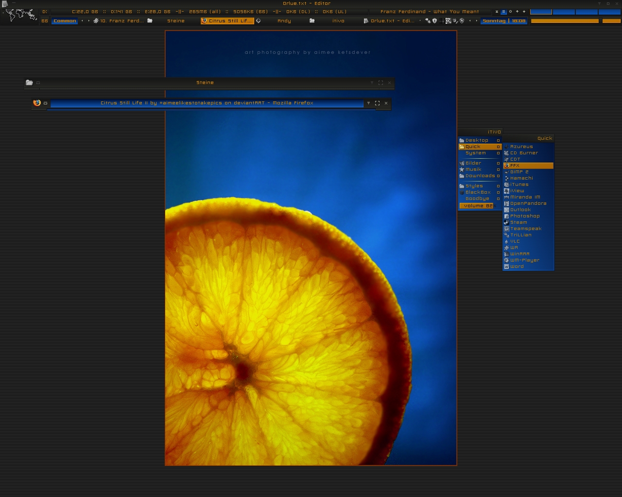Click the 'C:22,0 GB' drive readout

[85, 12]
